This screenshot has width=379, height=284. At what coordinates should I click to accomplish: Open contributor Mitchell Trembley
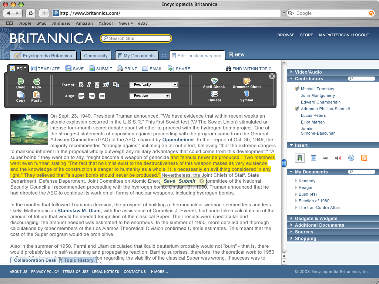317,89
